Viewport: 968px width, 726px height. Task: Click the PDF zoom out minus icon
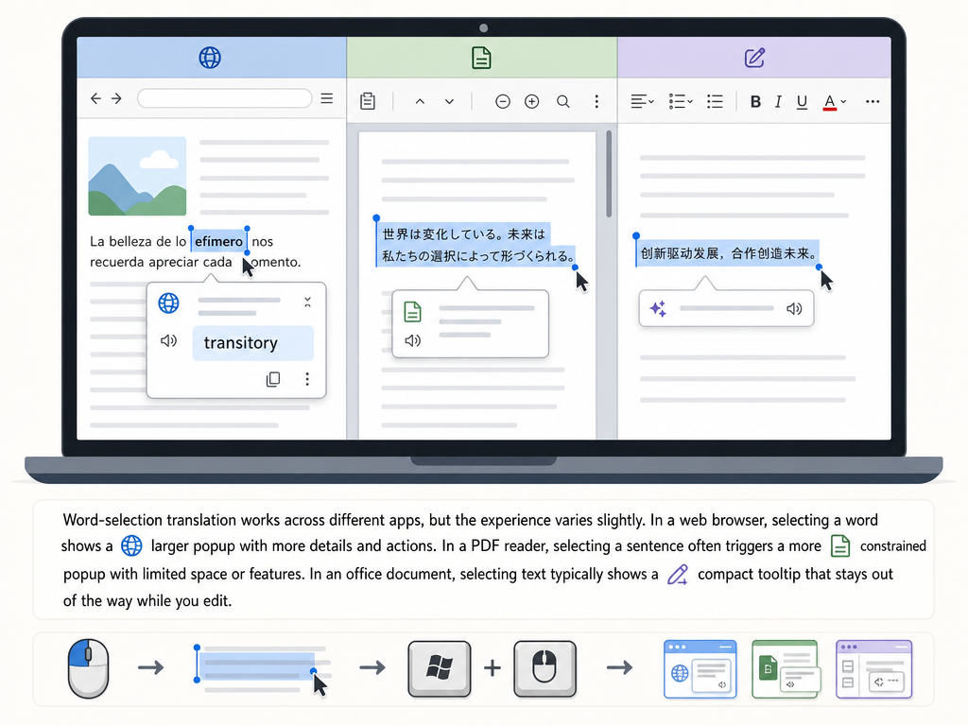coord(503,101)
